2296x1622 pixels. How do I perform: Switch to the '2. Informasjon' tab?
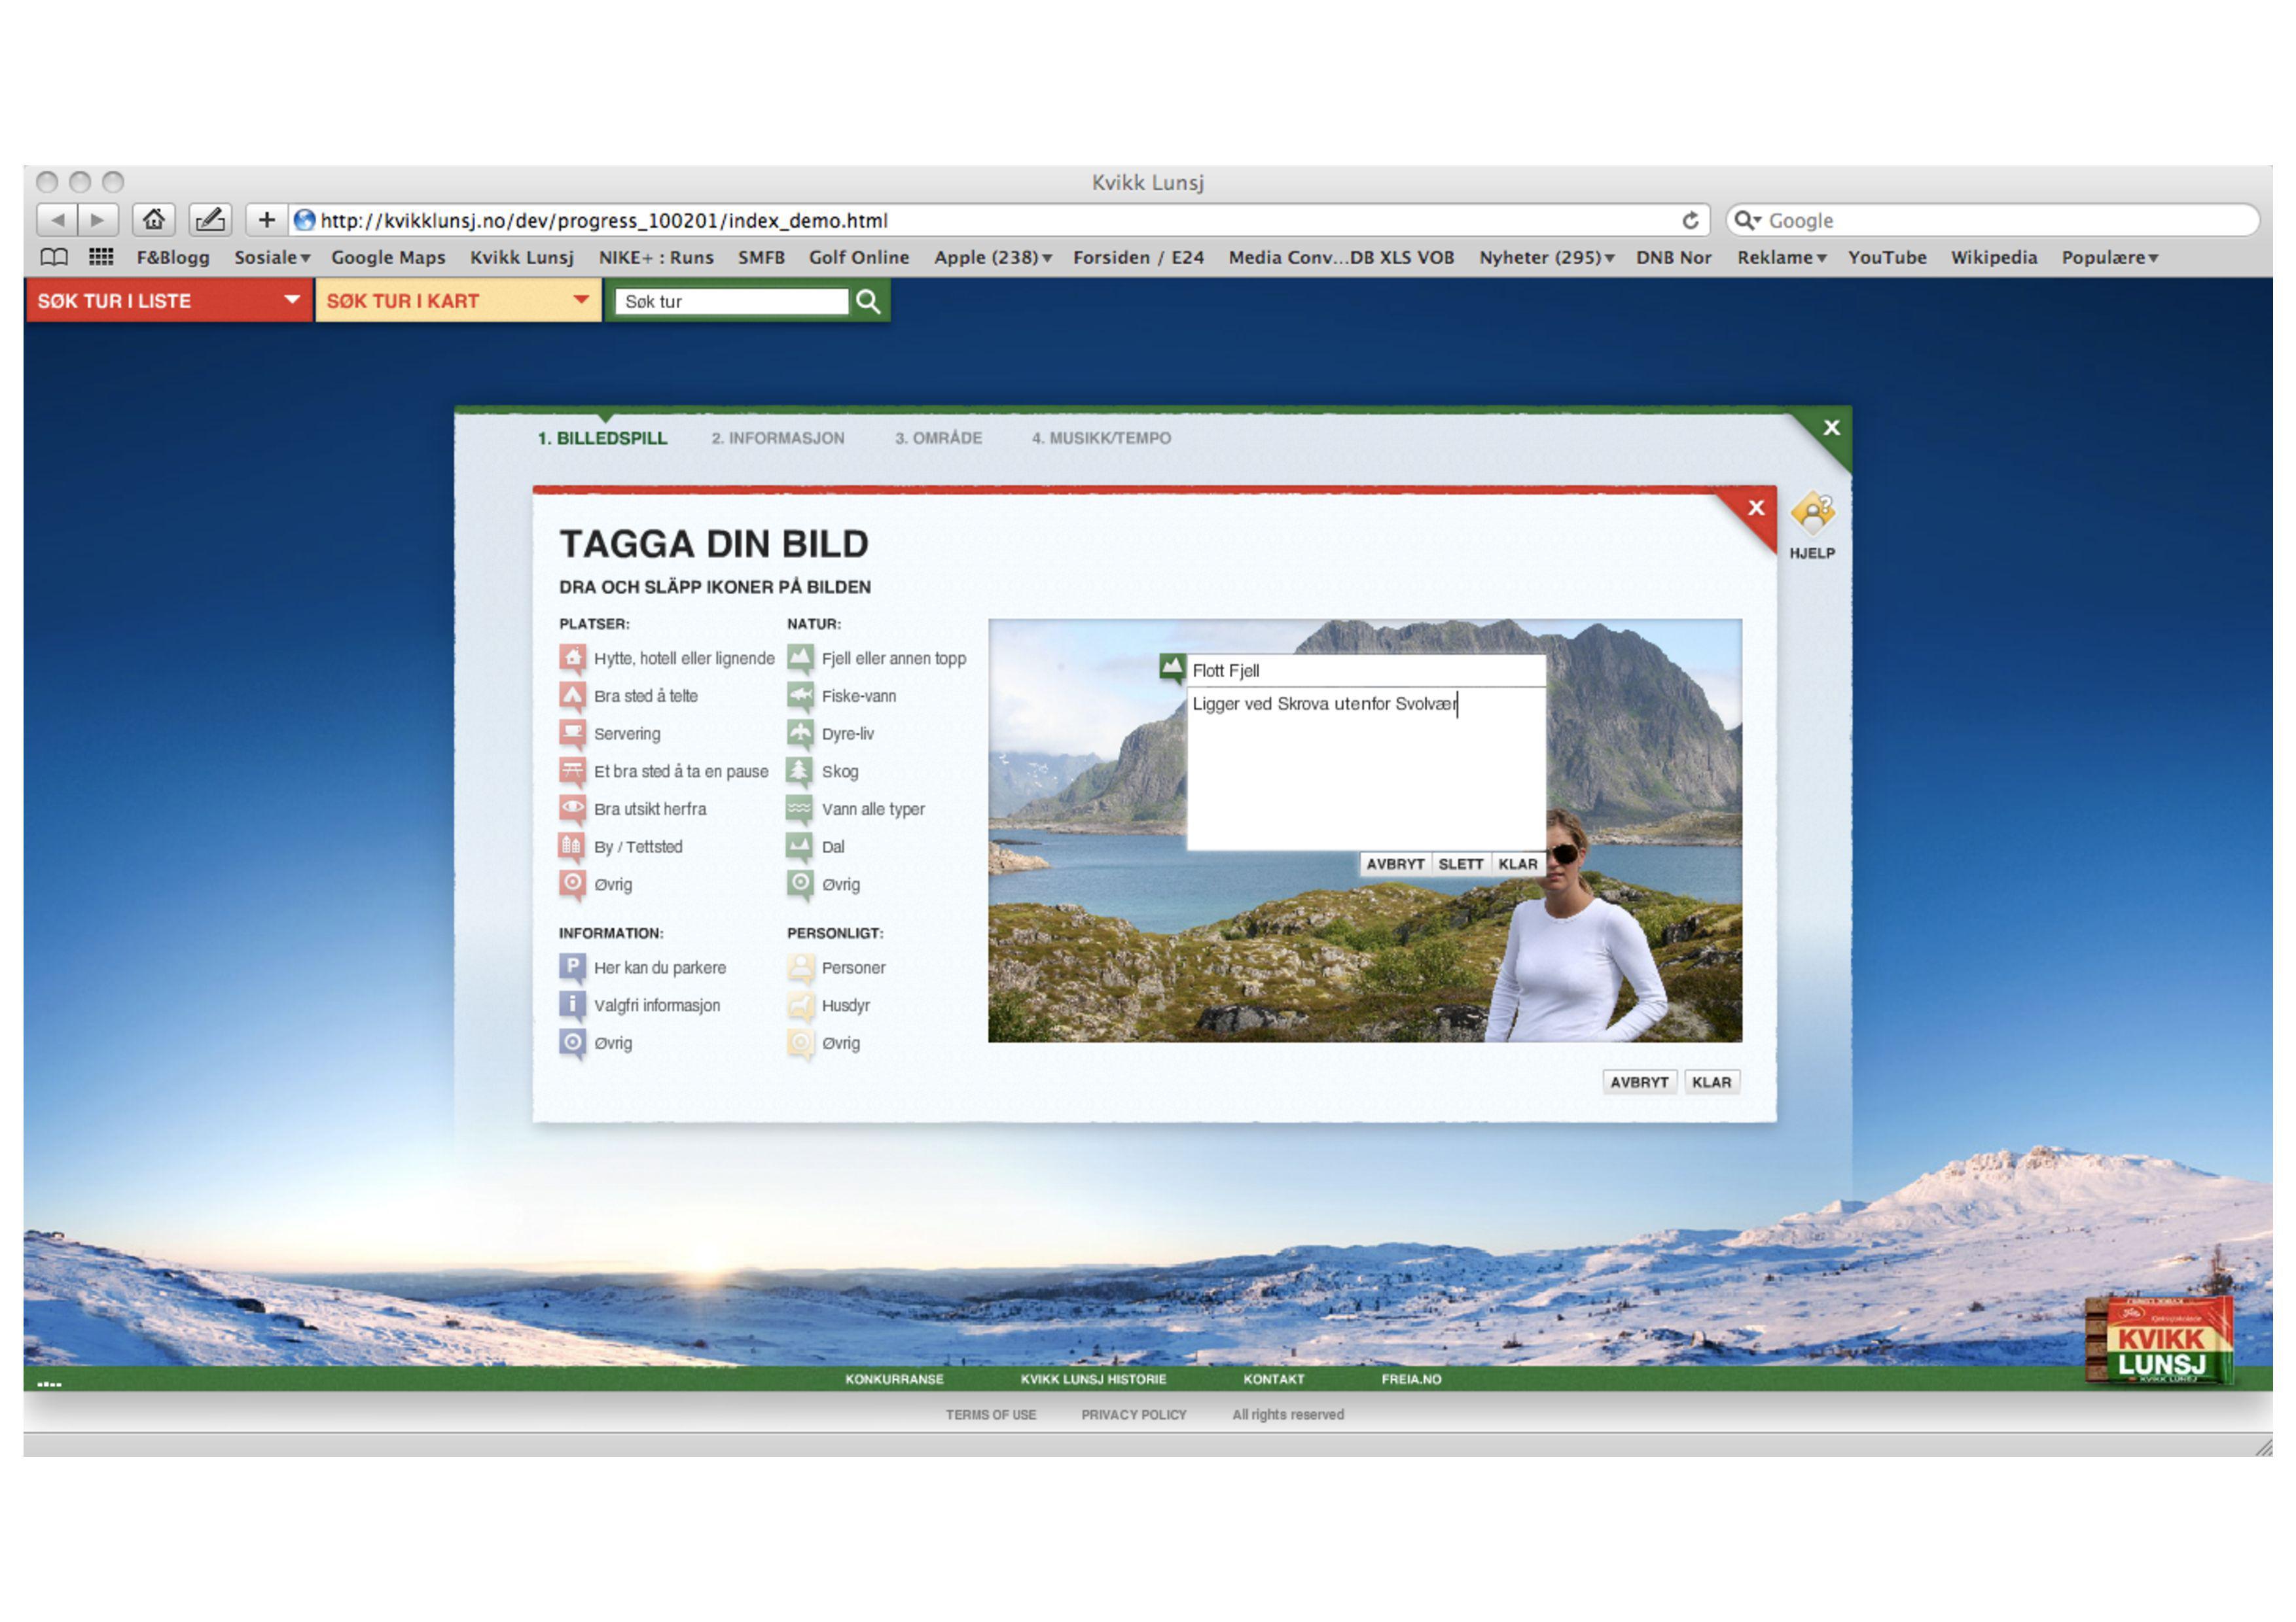click(778, 439)
